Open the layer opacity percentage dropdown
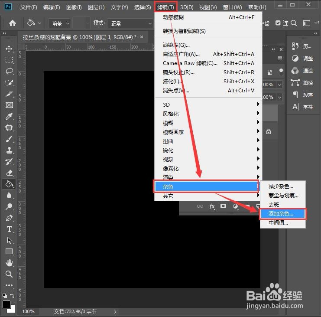 coord(280,85)
